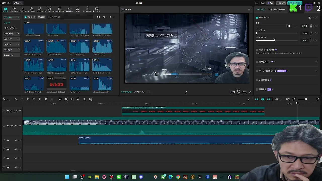The height and width of the screenshot is (181, 322).
Task: Click the インポート import button
Action: pyautogui.click(x=30, y=17)
